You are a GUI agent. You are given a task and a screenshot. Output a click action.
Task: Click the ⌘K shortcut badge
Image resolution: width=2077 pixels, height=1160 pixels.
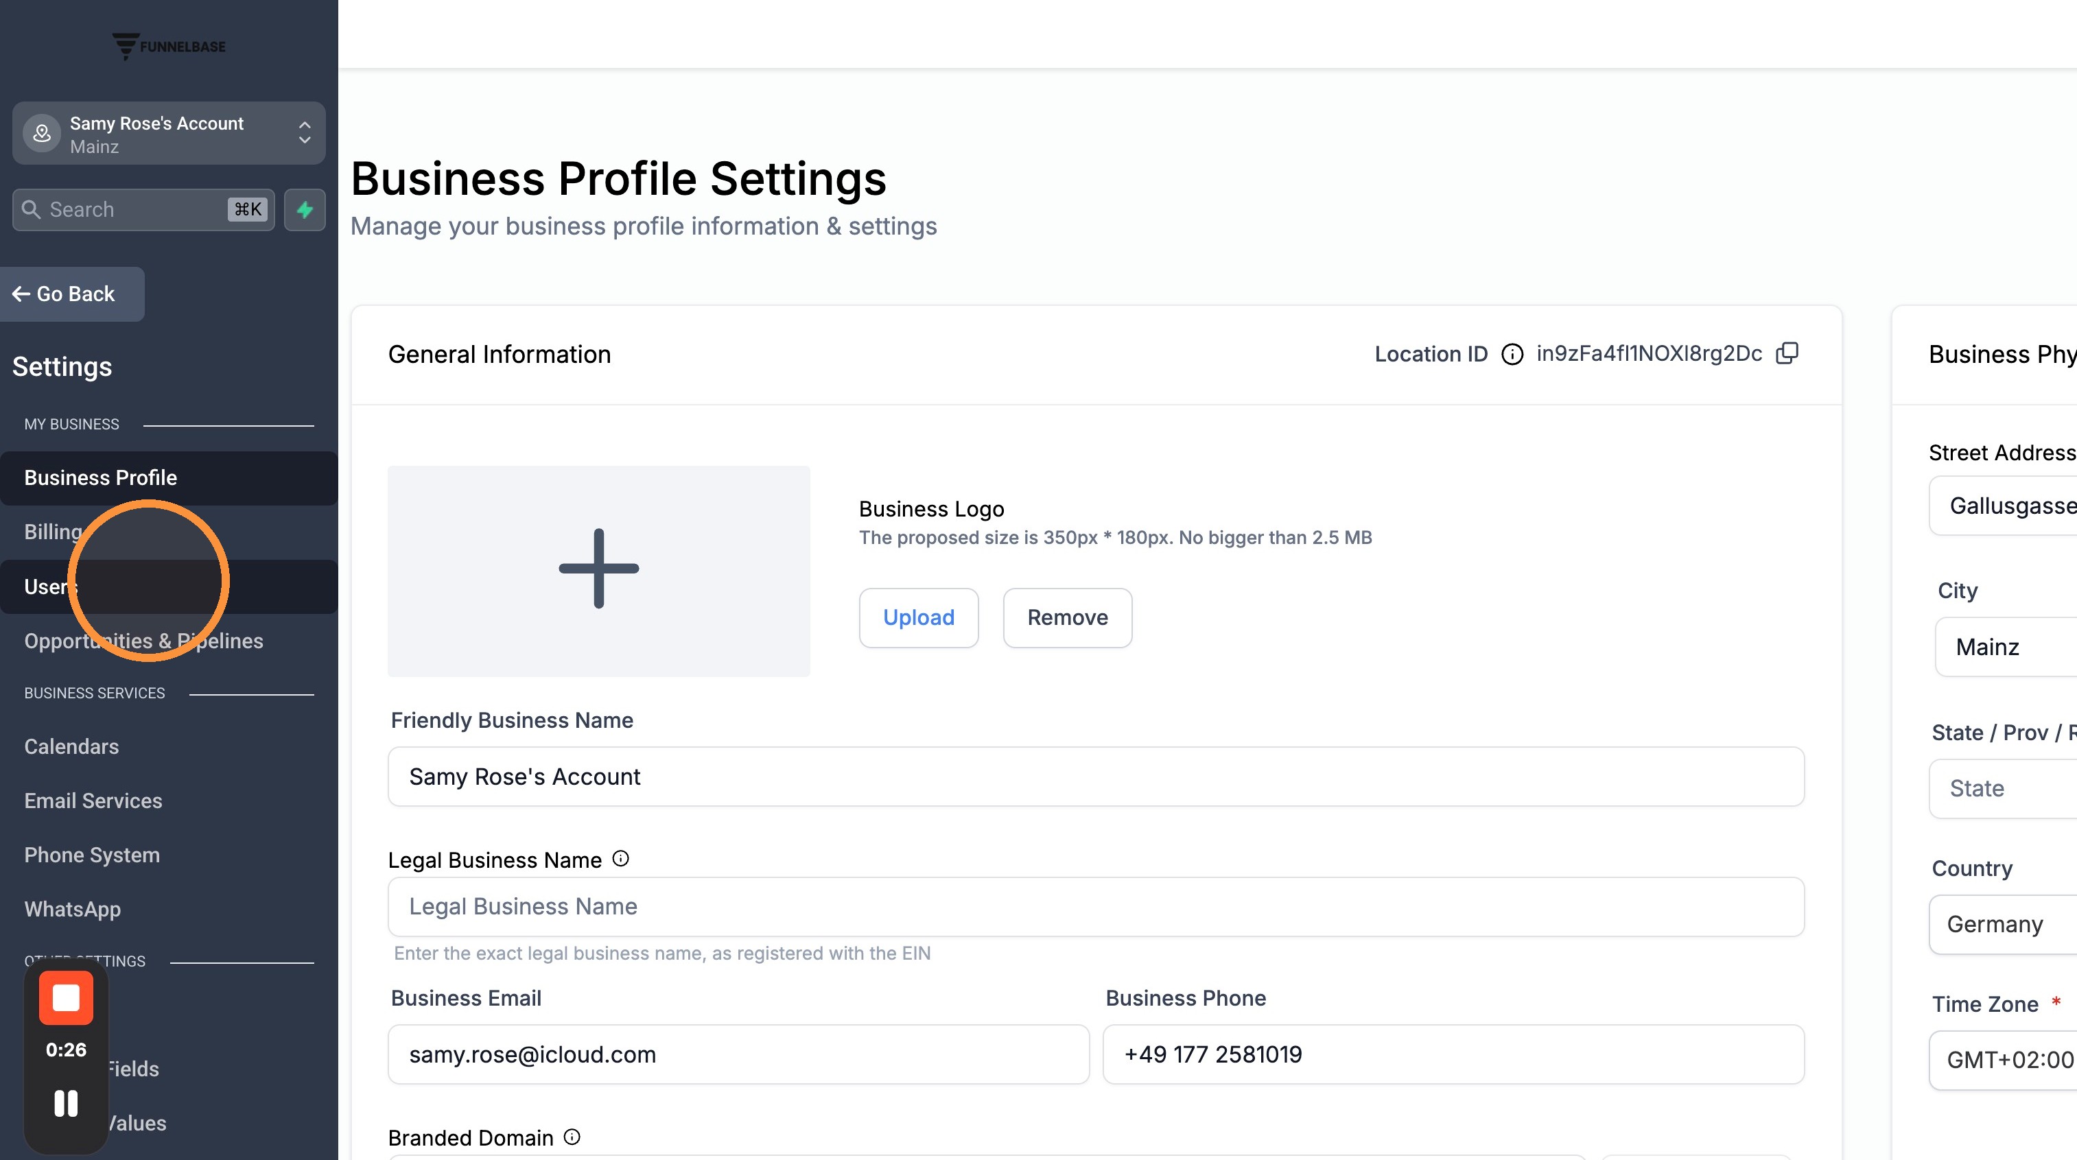248,210
